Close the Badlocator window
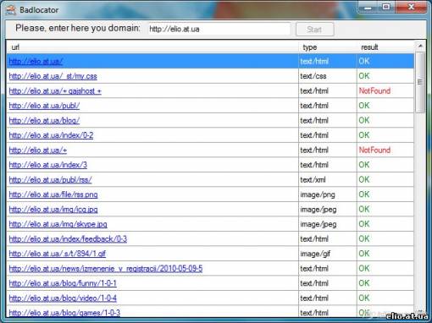The width and height of the screenshot is (432, 323). point(411,8)
